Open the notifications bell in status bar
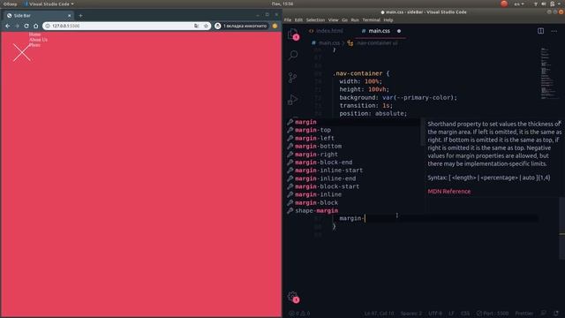The width and height of the screenshot is (565, 318). click(x=556, y=314)
